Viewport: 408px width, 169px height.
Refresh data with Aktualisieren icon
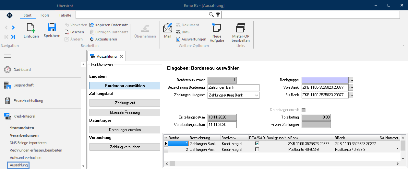(92, 39)
